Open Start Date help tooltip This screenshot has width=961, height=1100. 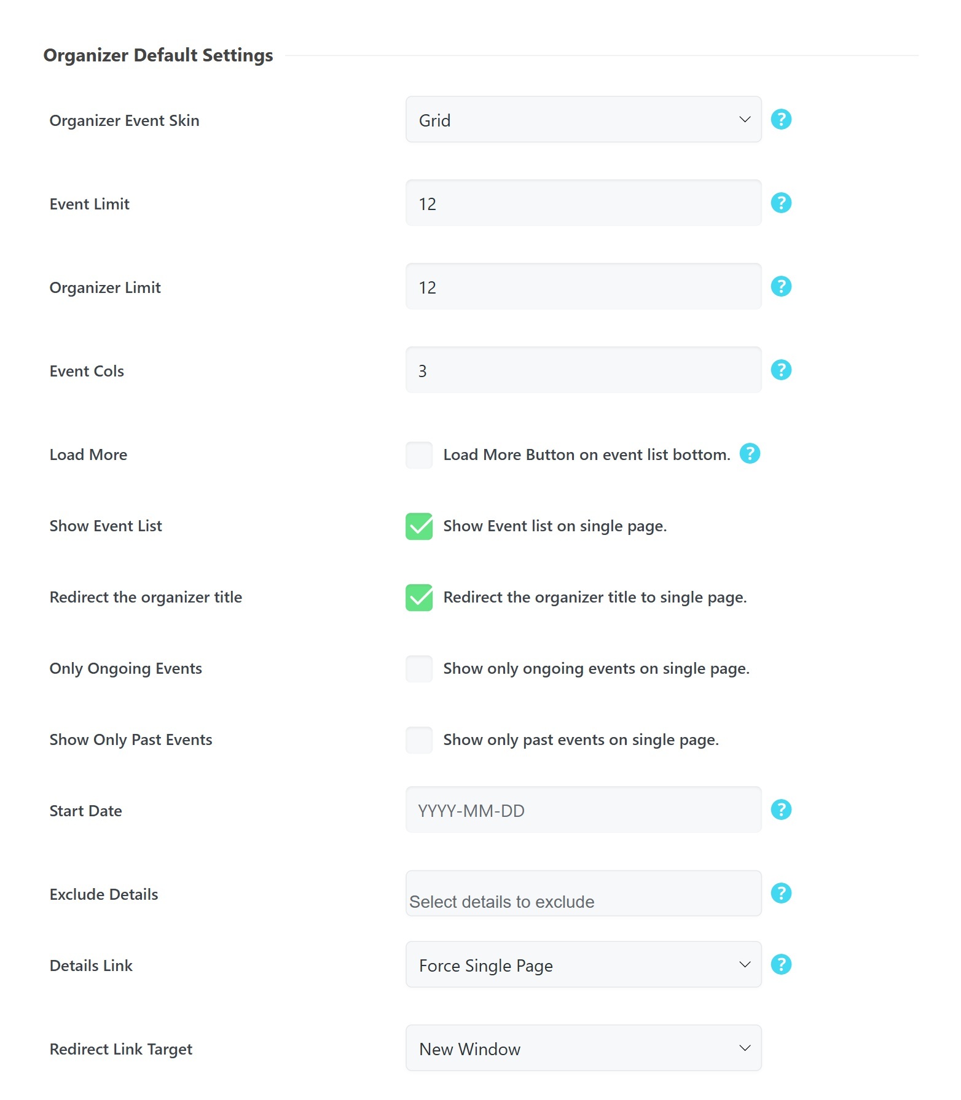781,809
